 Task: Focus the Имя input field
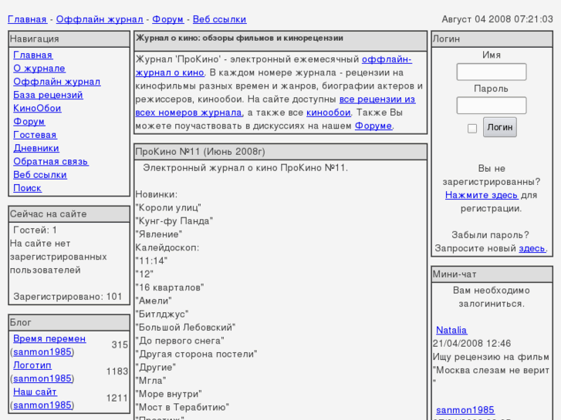click(492, 72)
